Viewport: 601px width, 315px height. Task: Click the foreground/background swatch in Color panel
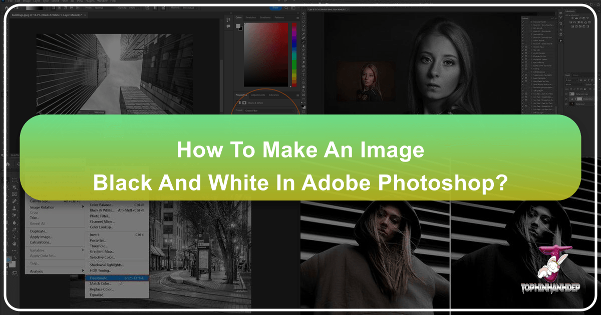click(239, 27)
